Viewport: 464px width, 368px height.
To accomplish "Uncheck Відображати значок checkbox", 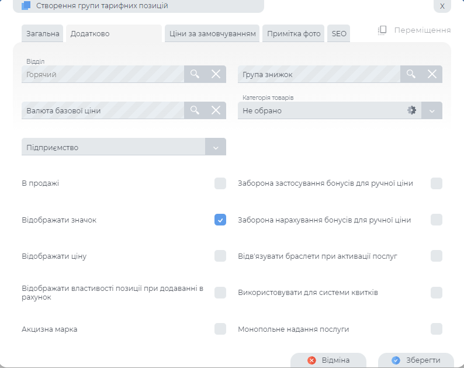I will click(220, 220).
